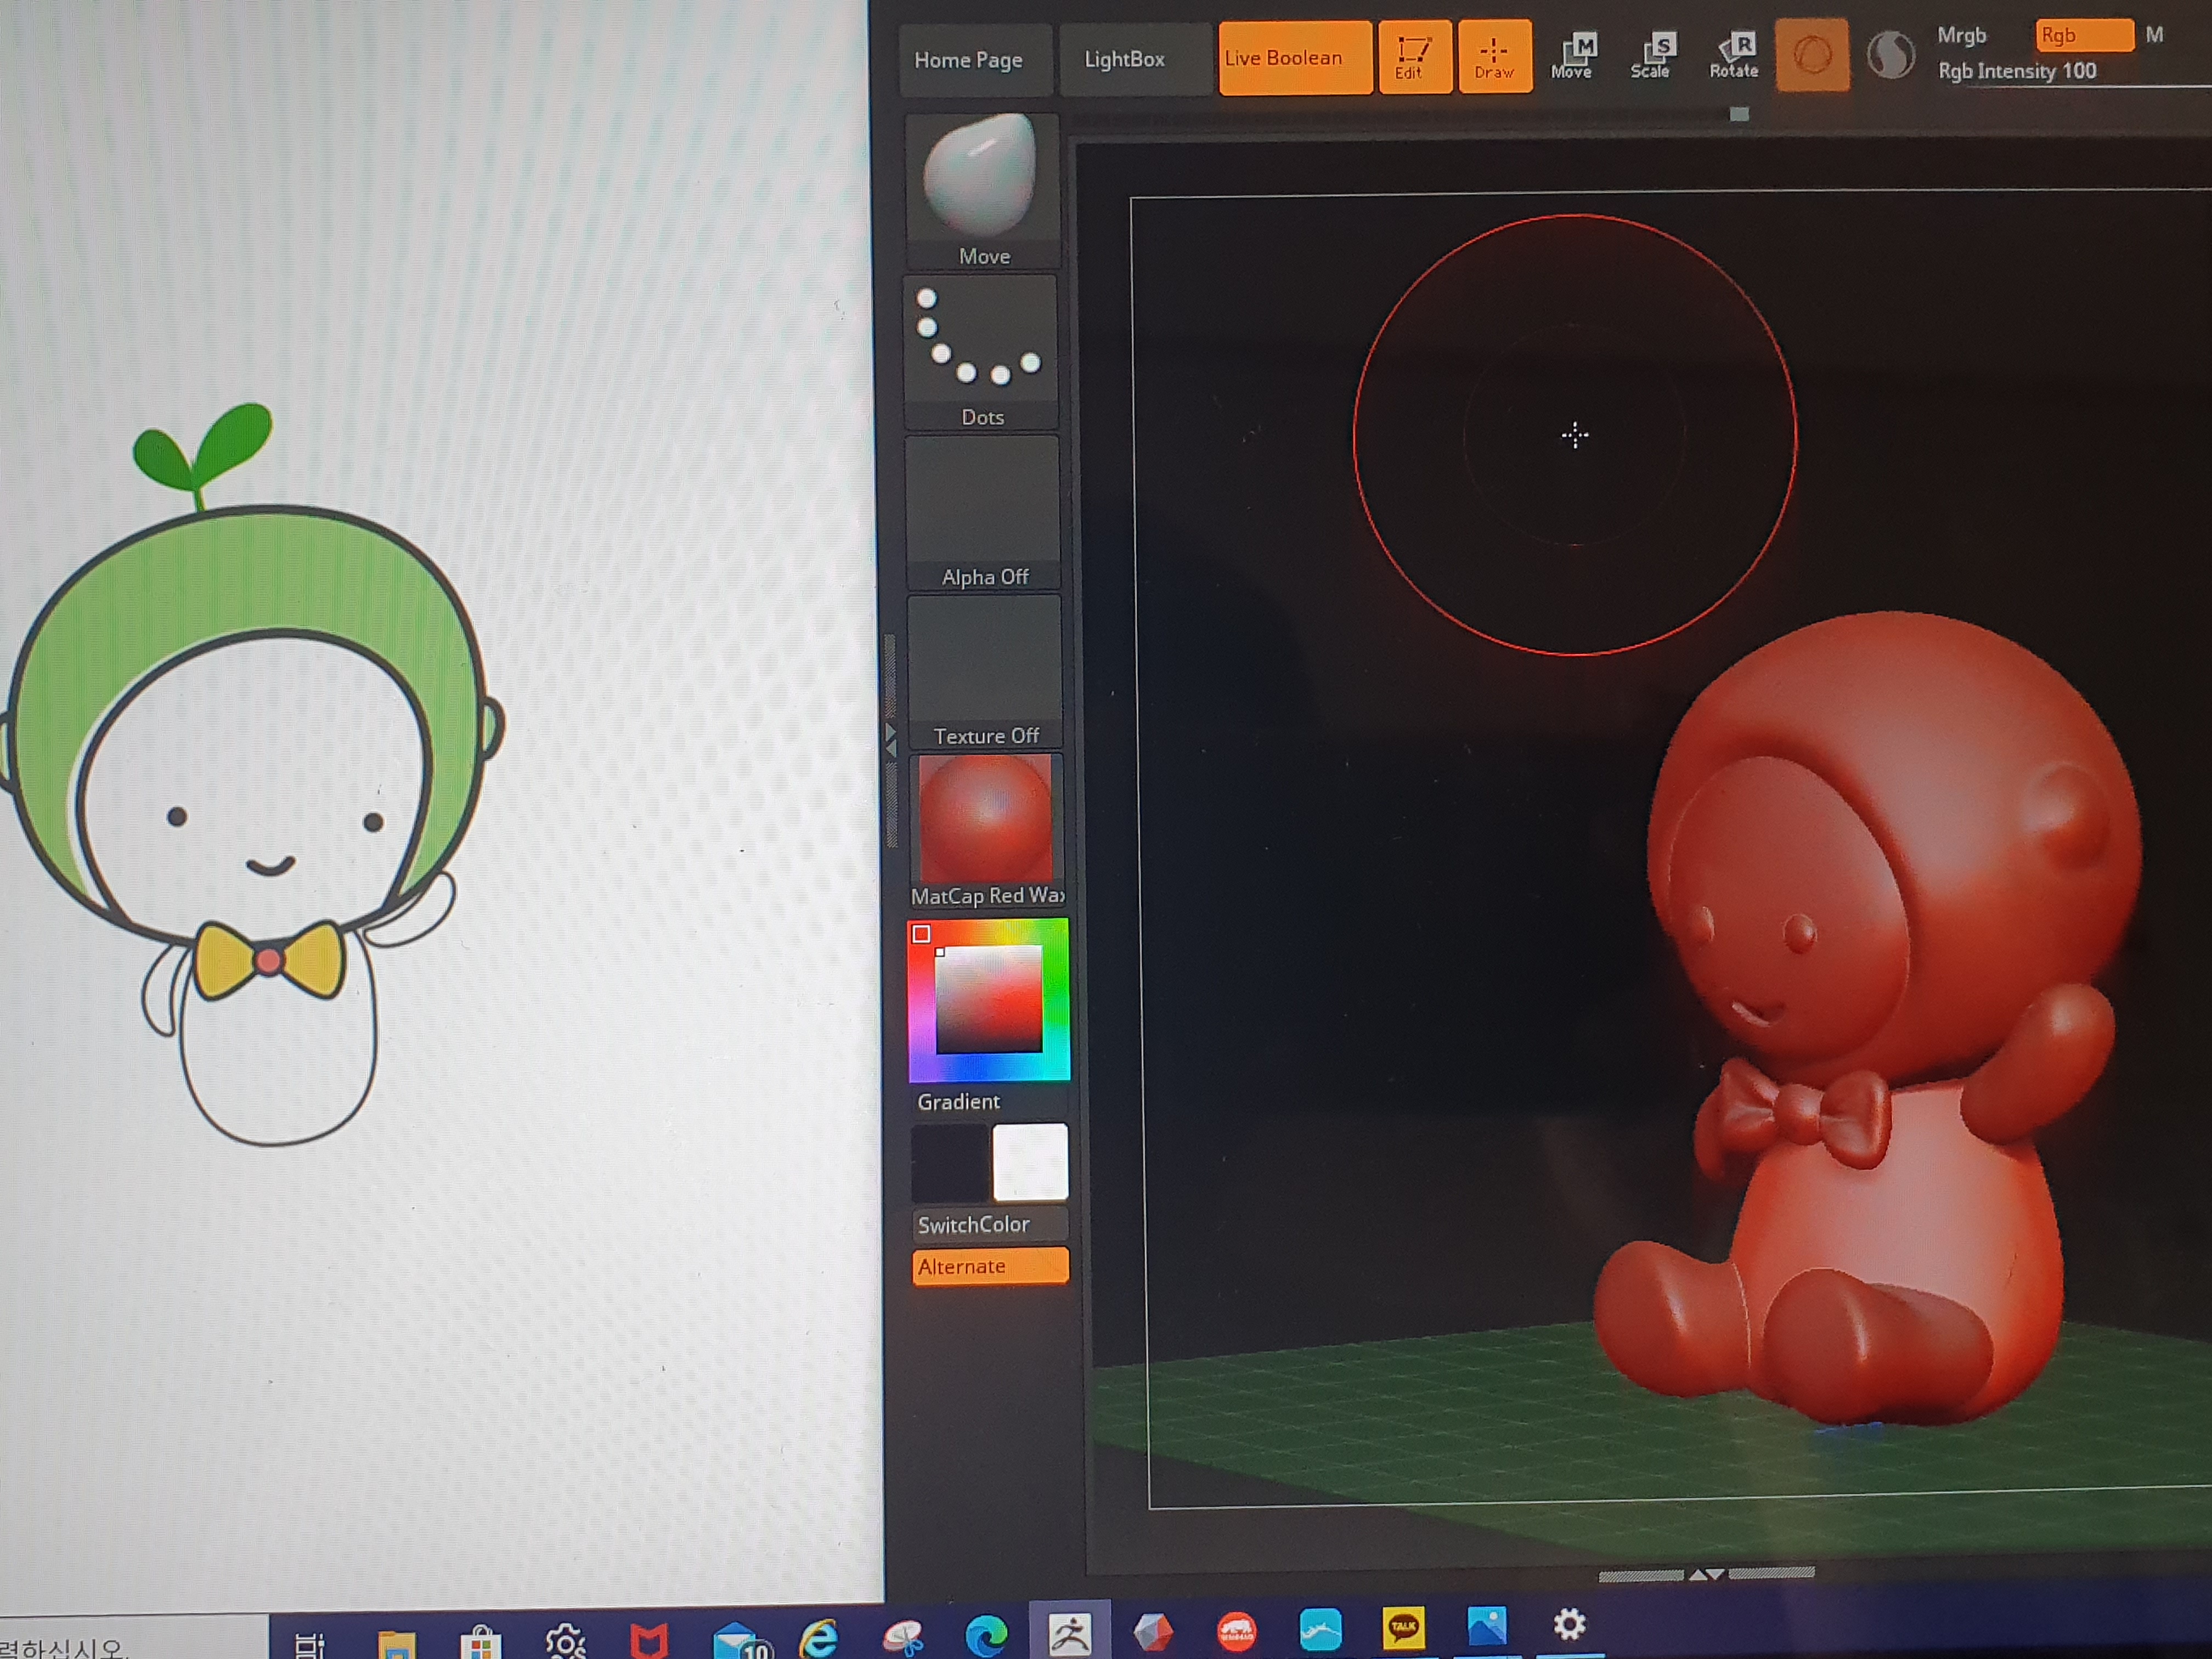Pick the white secondary color swatch
The width and height of the screenshot is (2212, 1659).
click(x=1029, y=1161)
